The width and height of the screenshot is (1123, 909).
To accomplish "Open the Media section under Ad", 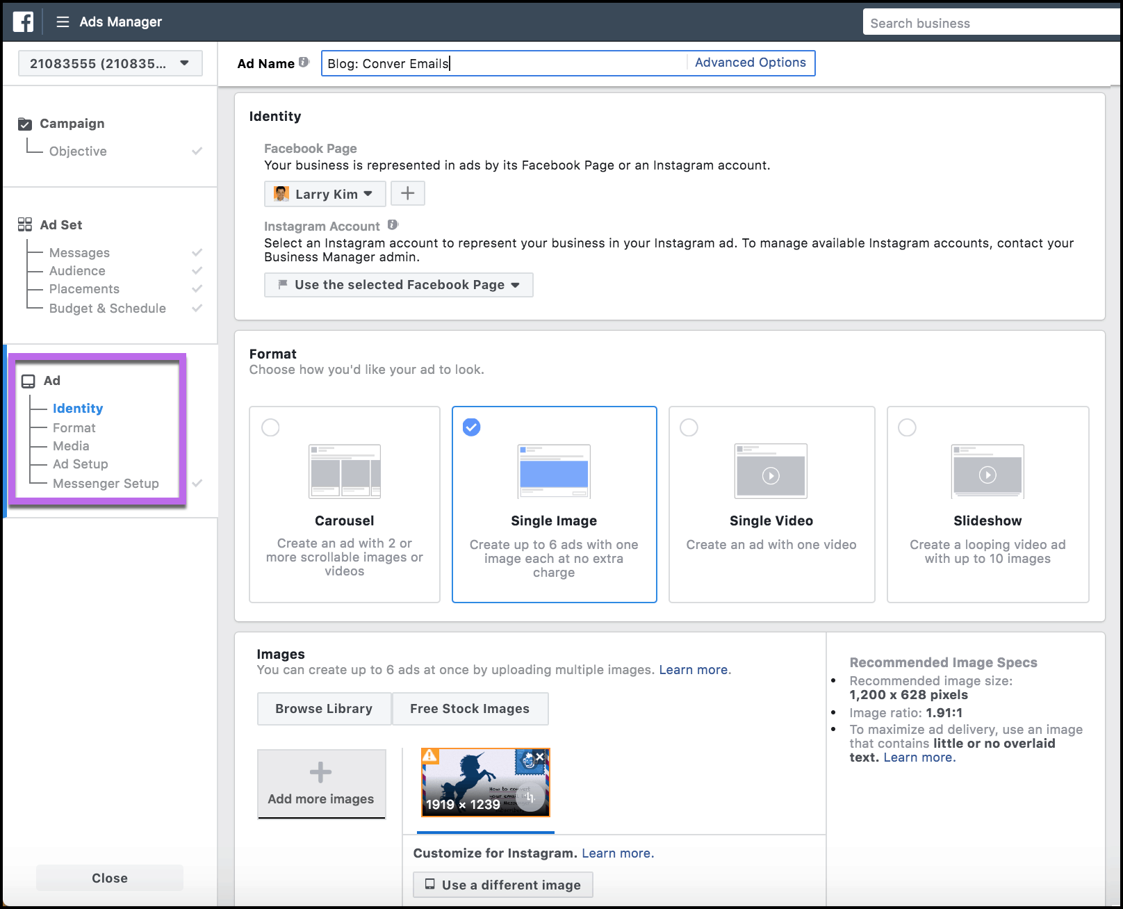I will pos(71,445).
